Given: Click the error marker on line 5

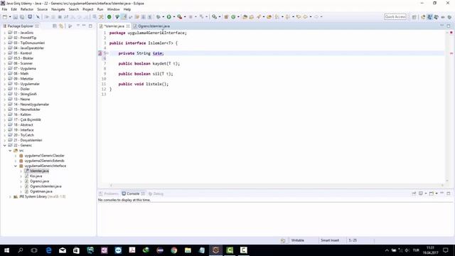Looking at the screenshot, I should (x=100, y=53).
